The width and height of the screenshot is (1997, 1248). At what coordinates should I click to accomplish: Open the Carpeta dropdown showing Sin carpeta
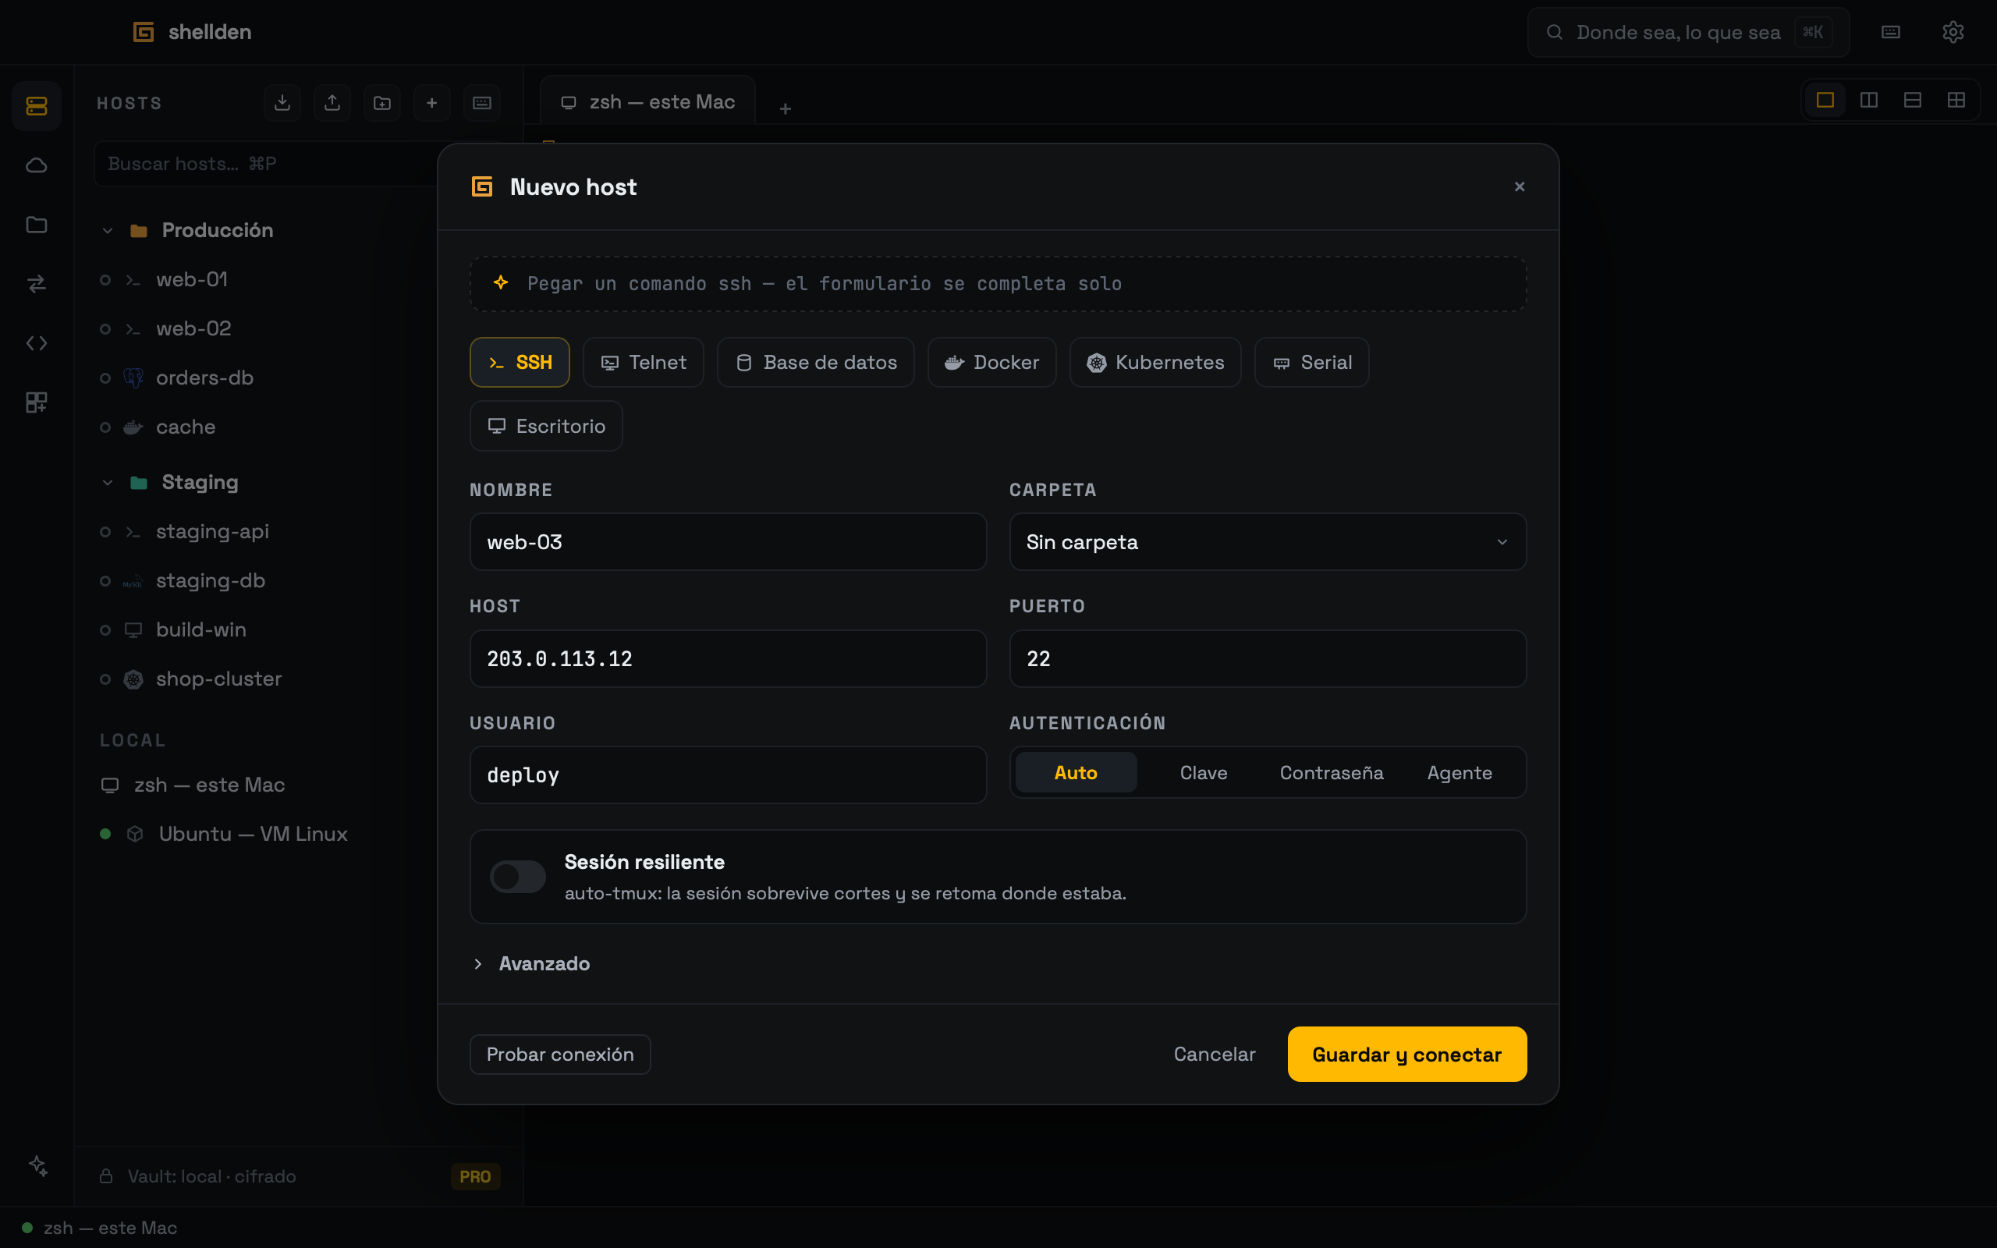[1268, 542]
